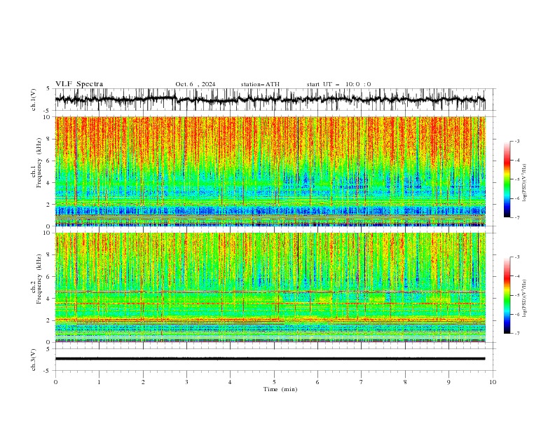The height and width of the screenshot is (429, 555).
Task: Click the lower PSD color bar
Action: [507, 295]
